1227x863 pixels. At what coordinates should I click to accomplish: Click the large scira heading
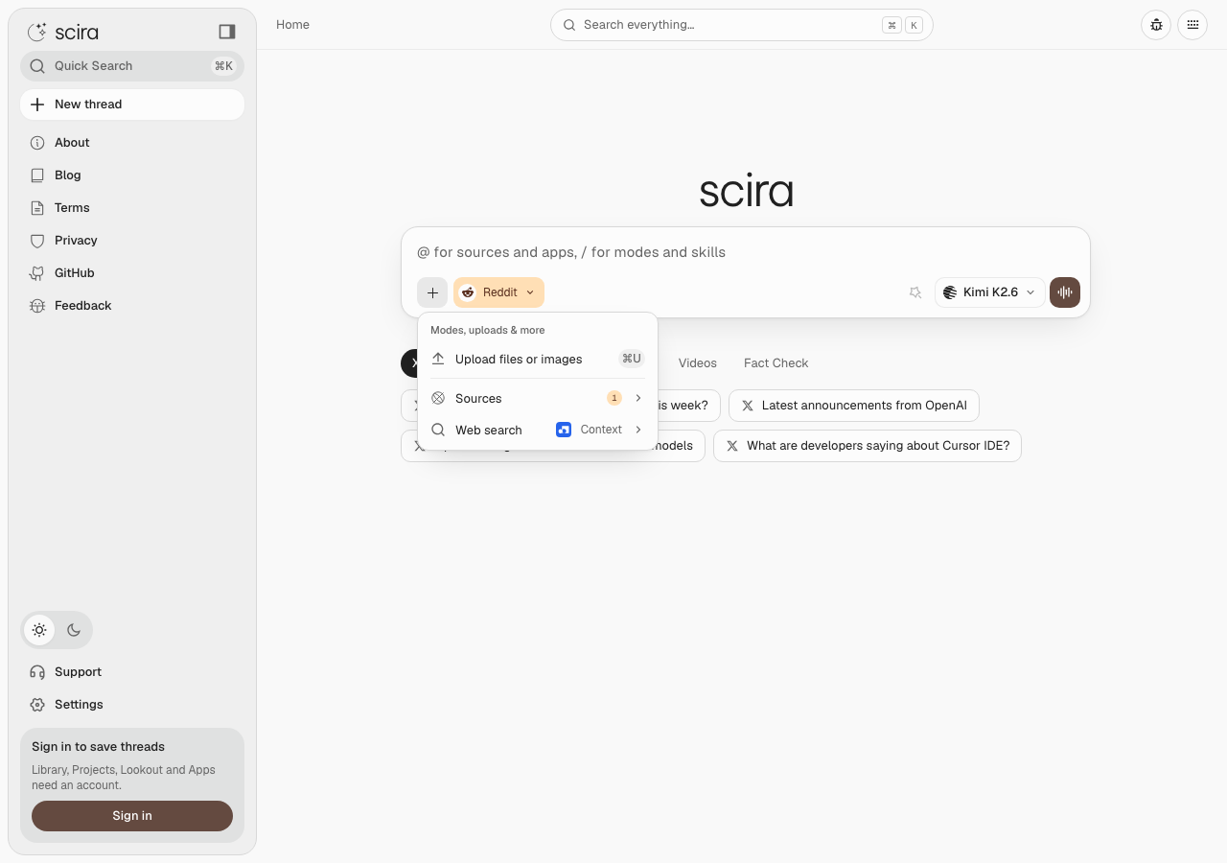746,191
